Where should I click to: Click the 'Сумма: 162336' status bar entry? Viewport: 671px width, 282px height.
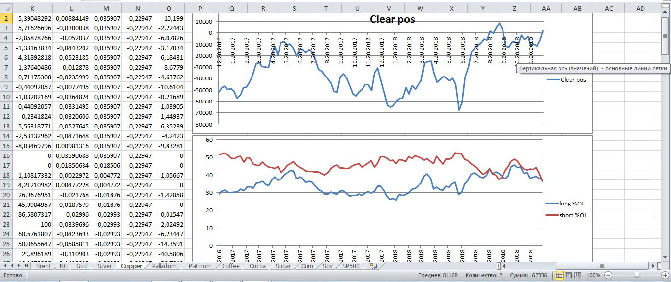[528, 275]
